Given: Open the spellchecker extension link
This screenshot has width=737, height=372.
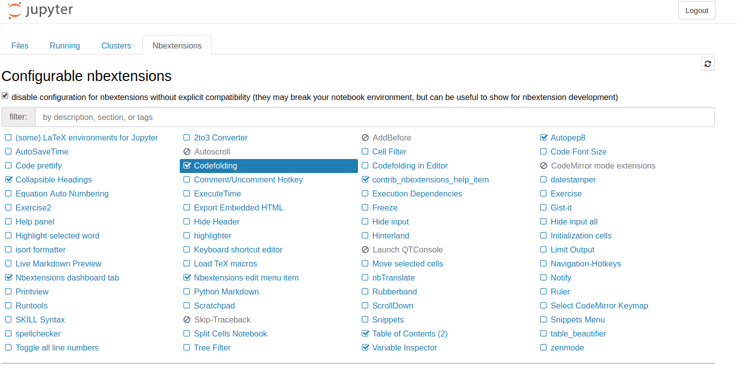Looking at the screenshot, I should tap(38, 333).
